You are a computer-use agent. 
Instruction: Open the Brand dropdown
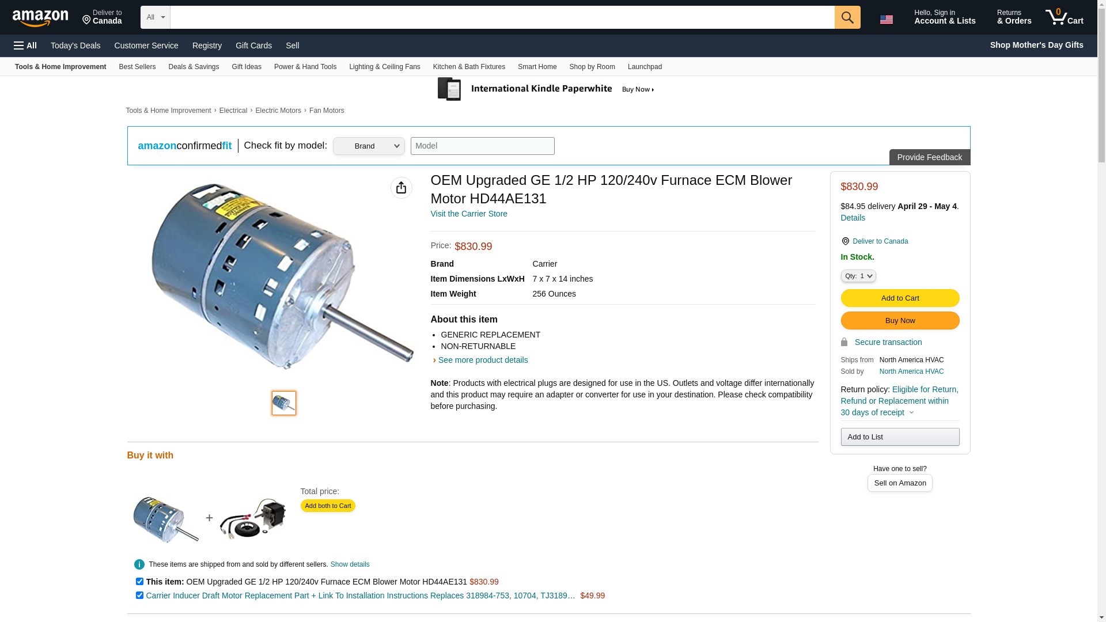(x=369, y=146)
